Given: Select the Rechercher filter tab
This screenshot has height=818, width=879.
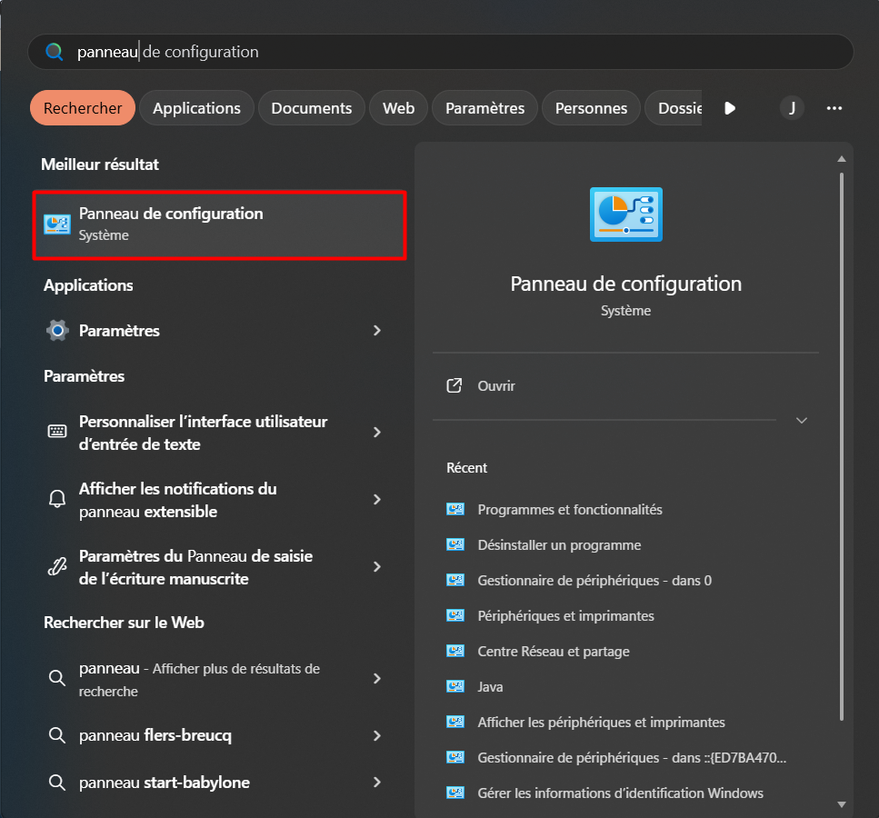Looking at the screenshot, I should point(83,108).
